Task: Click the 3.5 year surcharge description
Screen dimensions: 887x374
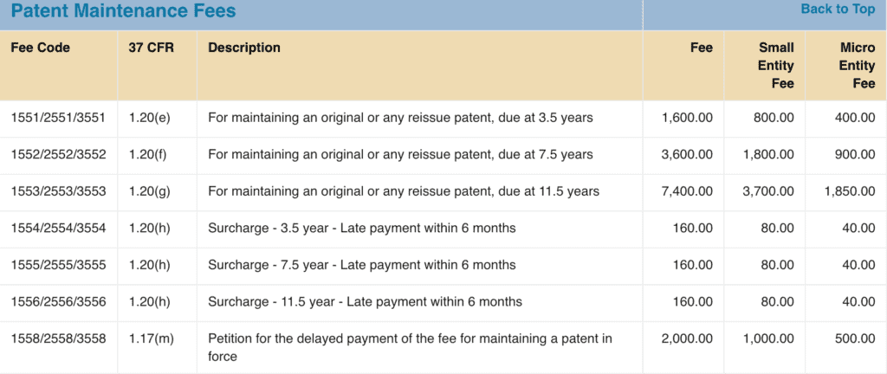Action: tap(362, 229)
